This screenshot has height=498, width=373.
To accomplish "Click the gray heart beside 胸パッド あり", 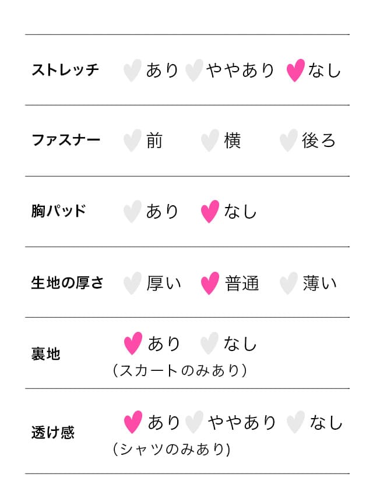I will click(x=132, y=212).
